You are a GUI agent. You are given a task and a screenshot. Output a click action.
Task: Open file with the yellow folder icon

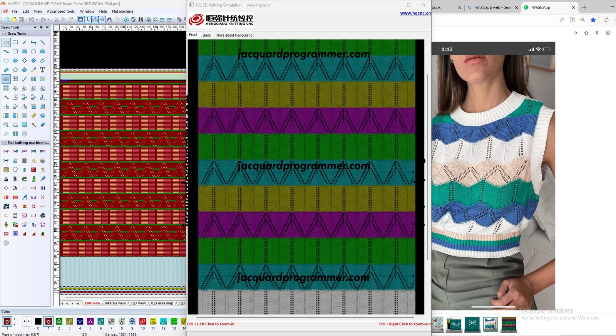coord(14,19)
